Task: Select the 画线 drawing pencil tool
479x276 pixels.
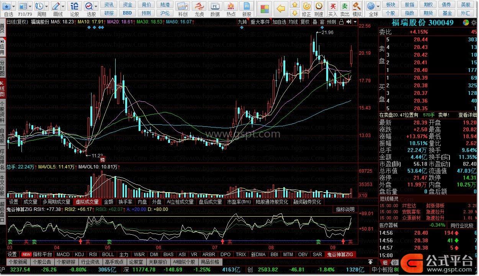Action: [x=56, y=6]
